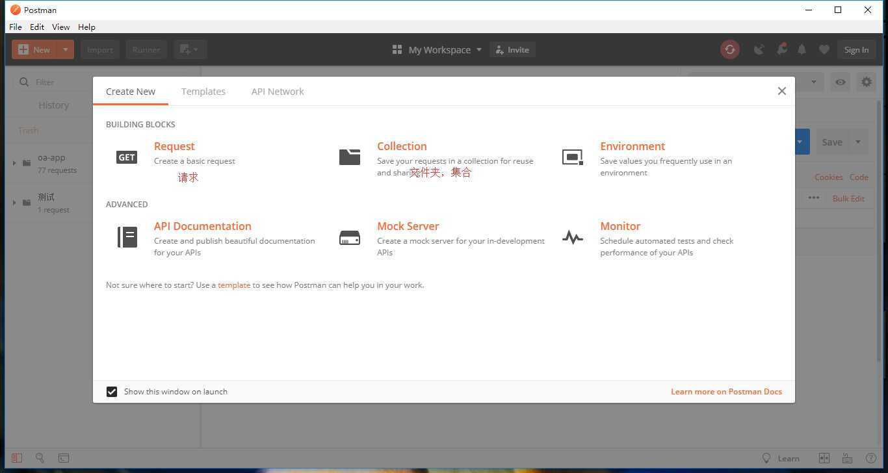Open the View menu
Screen dimensions: 888x473
click(x=61, y=27)
